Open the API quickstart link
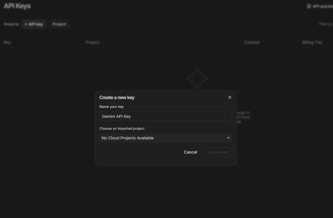333x218 pixels. point(322,6)
